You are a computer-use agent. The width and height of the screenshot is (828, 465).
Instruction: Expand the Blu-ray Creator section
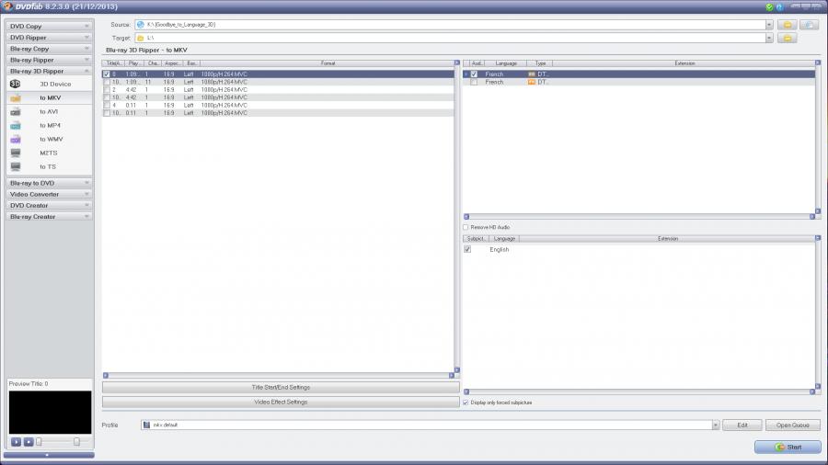(49, 217)
